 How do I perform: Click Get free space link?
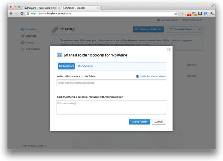pos(167,20)
